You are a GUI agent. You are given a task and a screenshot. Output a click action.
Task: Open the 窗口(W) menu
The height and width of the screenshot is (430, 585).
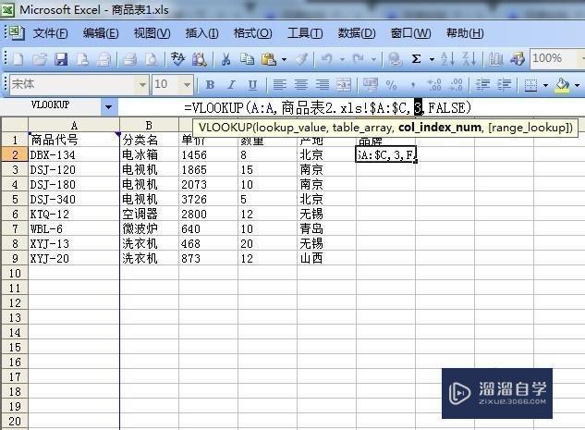[x=410, y=33]
